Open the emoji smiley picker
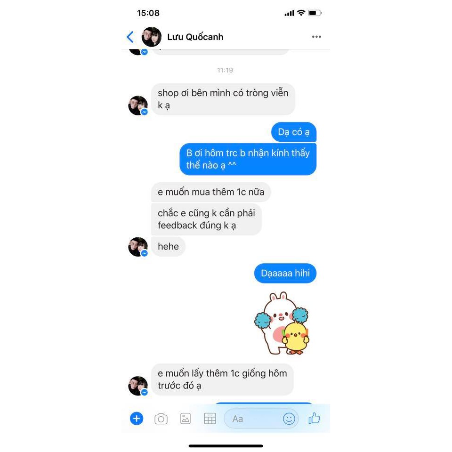452x452 pixels. pyautogui.click(x=289, y=419)
